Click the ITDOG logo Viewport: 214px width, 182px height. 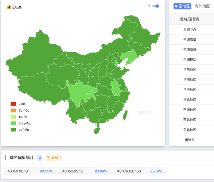15,7
